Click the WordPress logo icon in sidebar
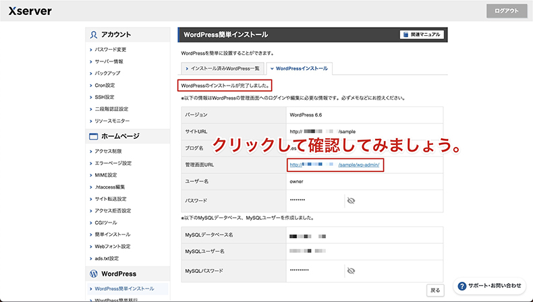 94,274
